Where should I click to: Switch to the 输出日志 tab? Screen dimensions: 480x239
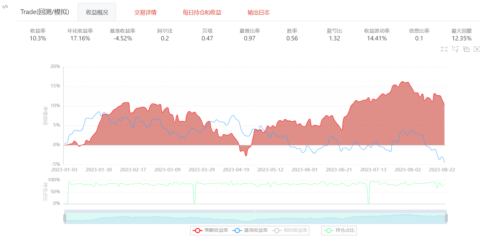(x=258, y=13)
